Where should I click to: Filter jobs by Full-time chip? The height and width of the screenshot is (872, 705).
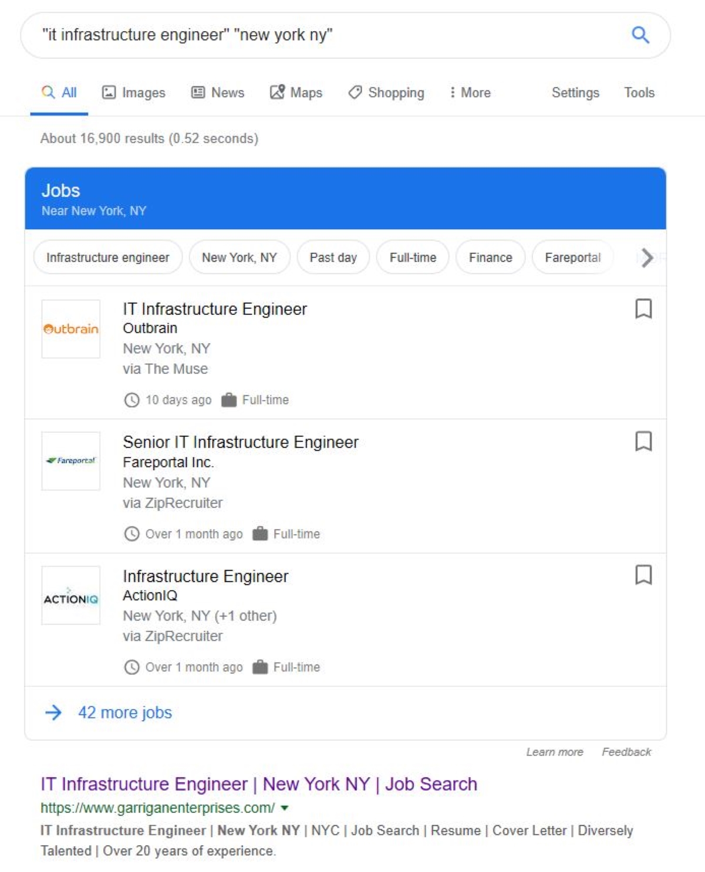pyautogui.click(x=413, y=257)
